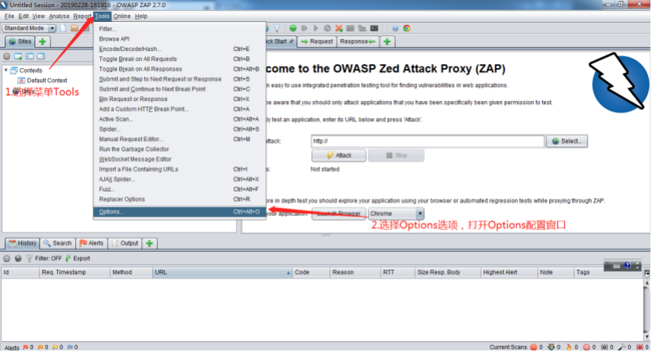
Task: Switch to the Alerts tab
Action: point(92,243)
